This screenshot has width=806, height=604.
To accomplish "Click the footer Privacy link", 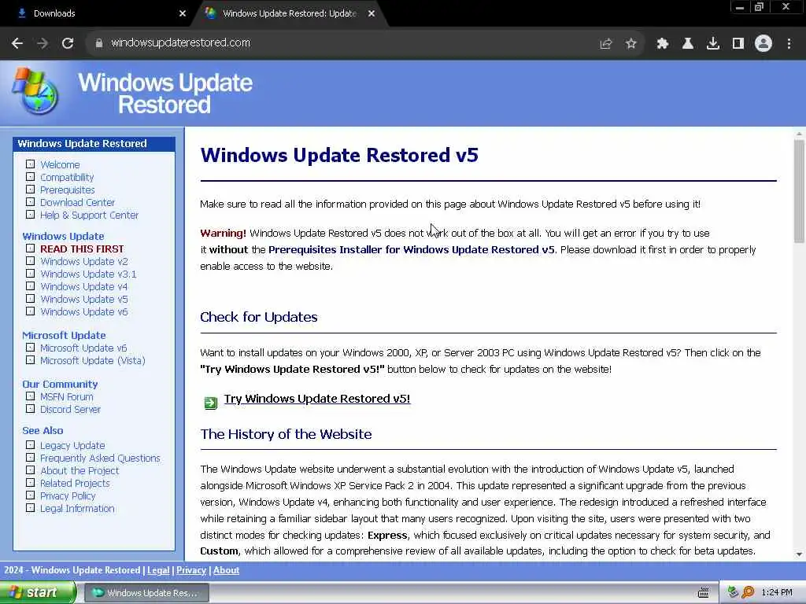I will [191, 570].
